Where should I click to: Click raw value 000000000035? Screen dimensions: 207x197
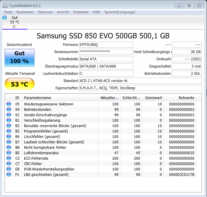tap(182, 153)
